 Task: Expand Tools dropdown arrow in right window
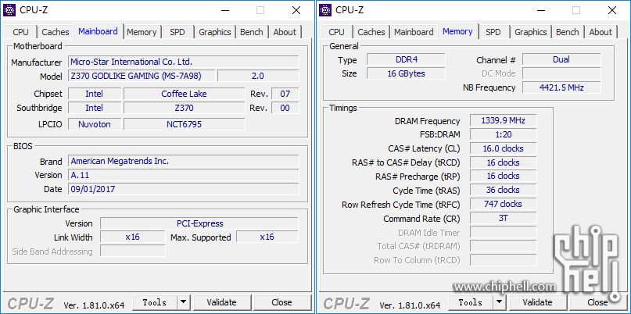point(500,302)
